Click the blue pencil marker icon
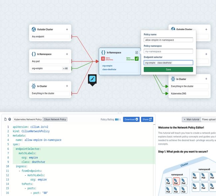216x196 pixels. click(92, 79)
